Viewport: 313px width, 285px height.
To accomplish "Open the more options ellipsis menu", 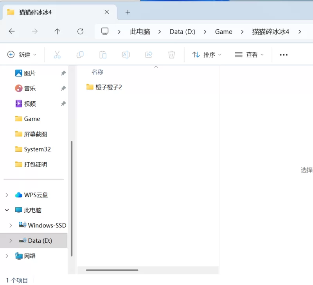I will [284, 55].
